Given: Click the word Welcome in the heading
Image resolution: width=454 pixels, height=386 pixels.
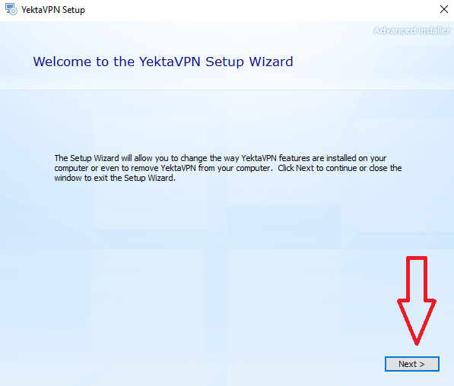Looking at the screenshot, I should pyautogui.click(x=62, y=62).
